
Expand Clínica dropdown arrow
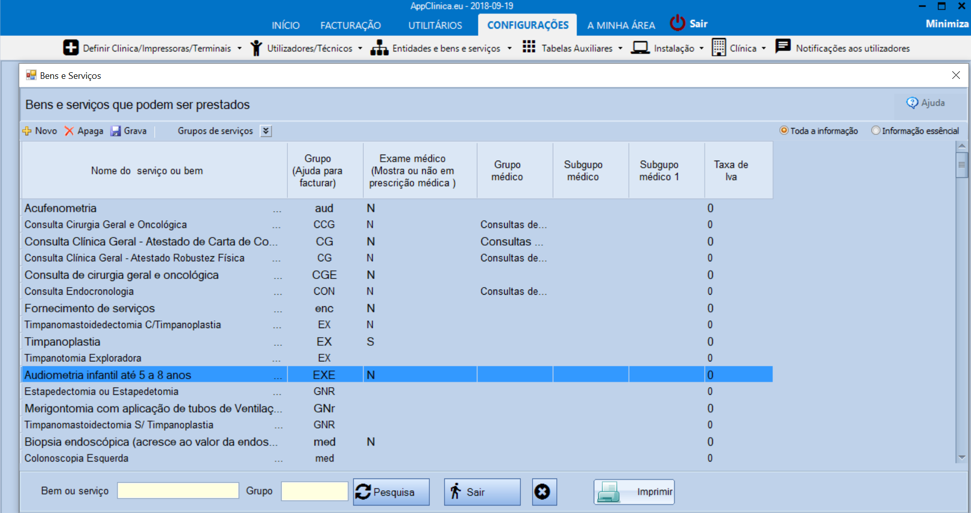tap(764, 49)
